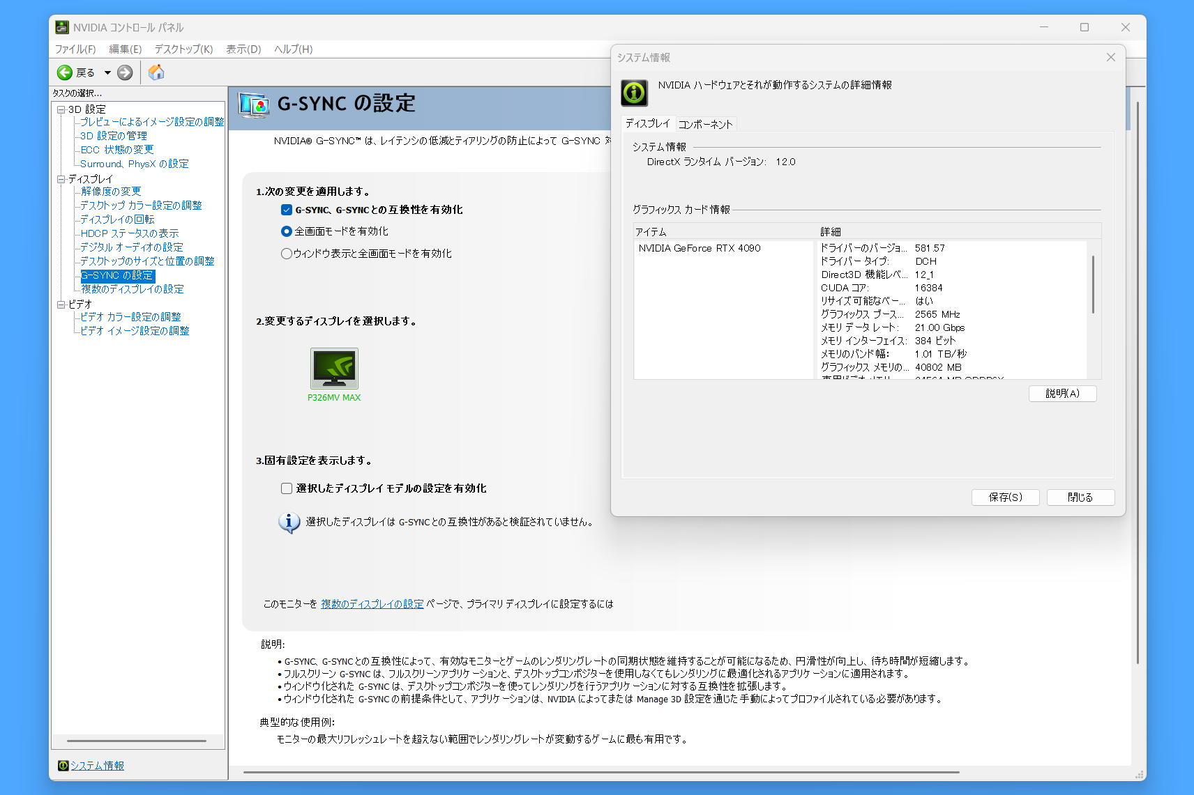Click the green back arrow icon
Viewport: 1194px width, 795px height.
(x=65, y=72)
